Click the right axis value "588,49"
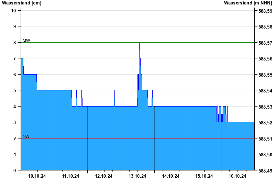This screenshot has height=189, width=275. 265,171
